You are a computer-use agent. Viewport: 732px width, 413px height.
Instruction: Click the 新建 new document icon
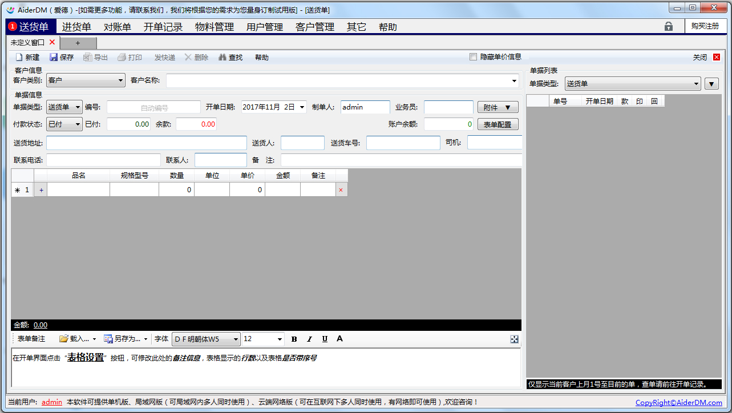(x=19, y=57)
